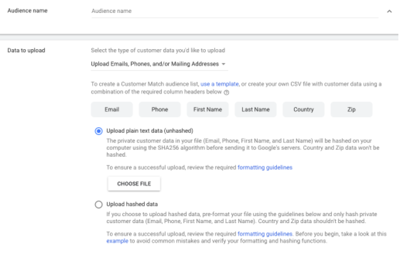Open the example link
The width and height of the screenshot is (399, 255).
pos(117,241)
